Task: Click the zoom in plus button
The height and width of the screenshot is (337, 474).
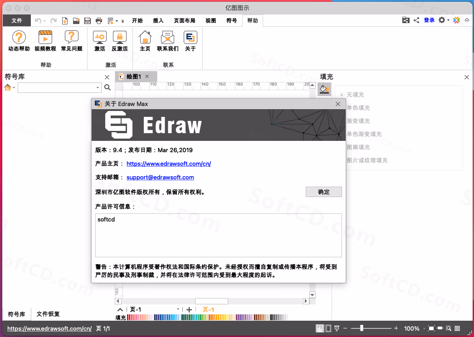Action: (x=396, y=328)
